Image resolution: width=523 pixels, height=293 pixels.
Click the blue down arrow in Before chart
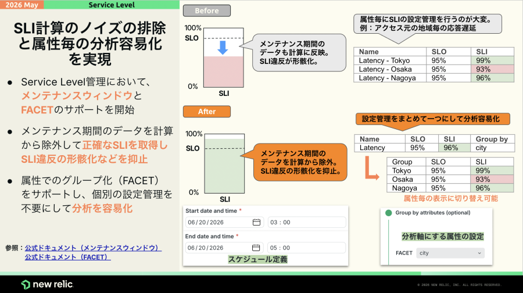click(223, 48)
